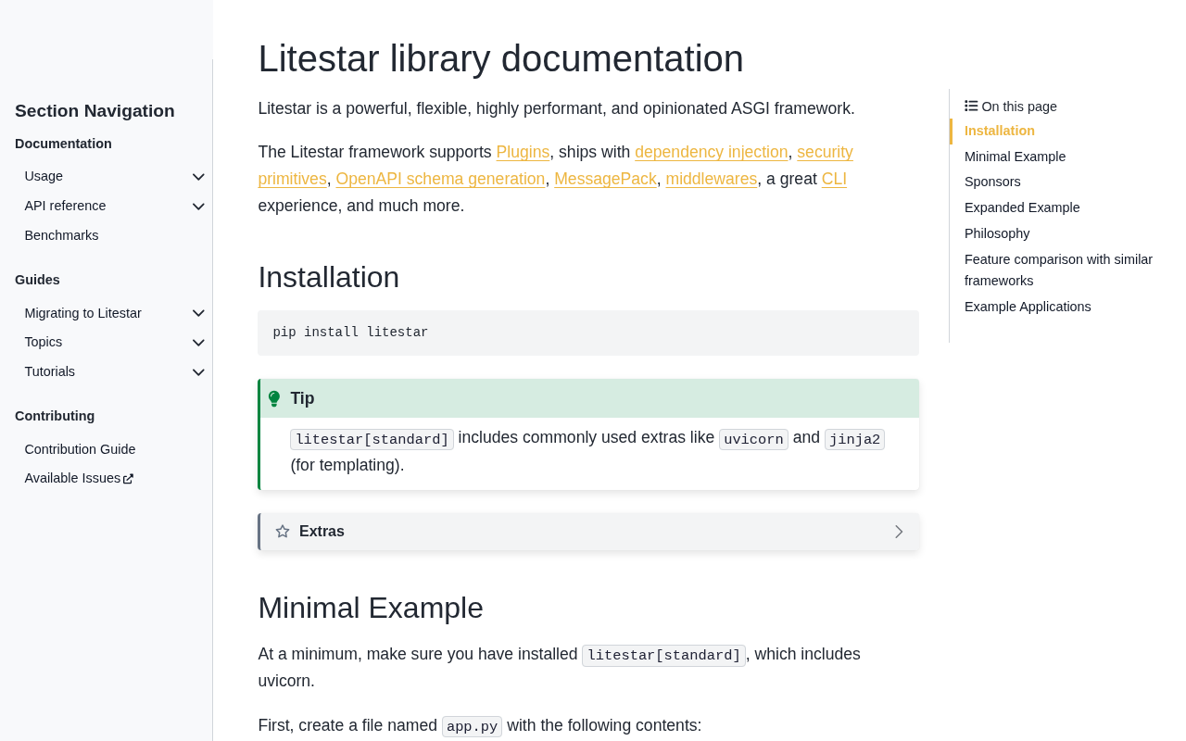Click external link icon beside Available Issues

point(129,479)
